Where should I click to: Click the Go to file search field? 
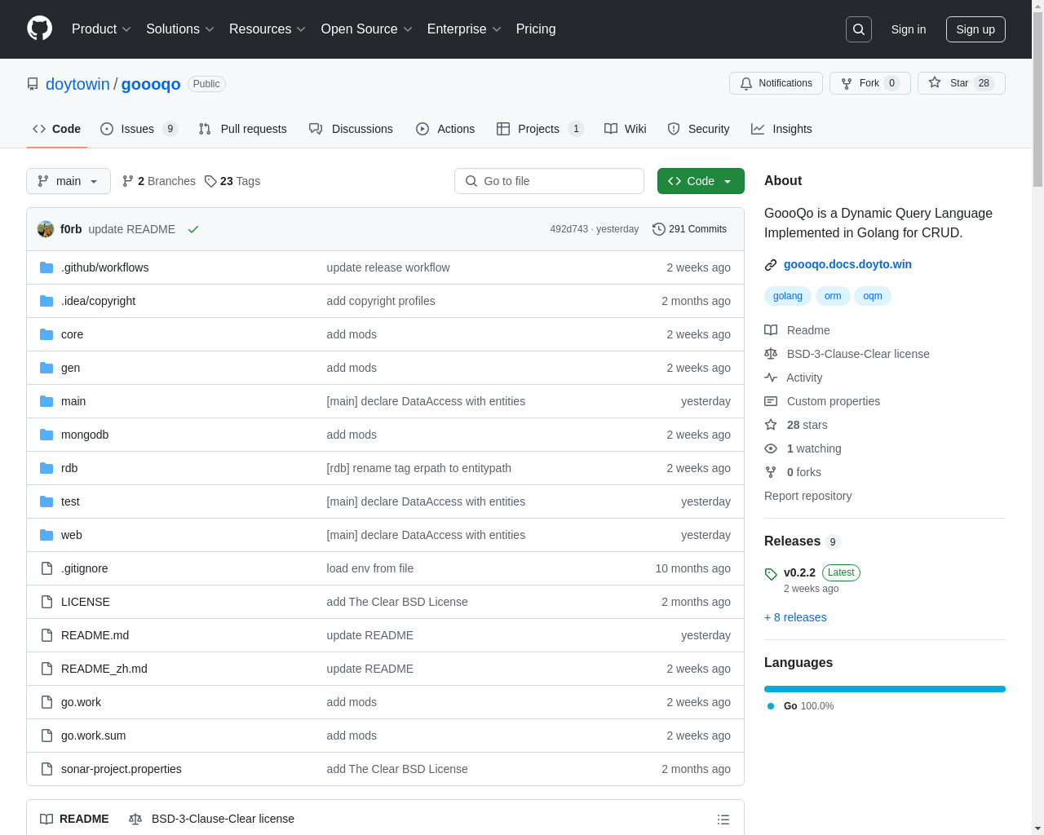coord(549,181)
